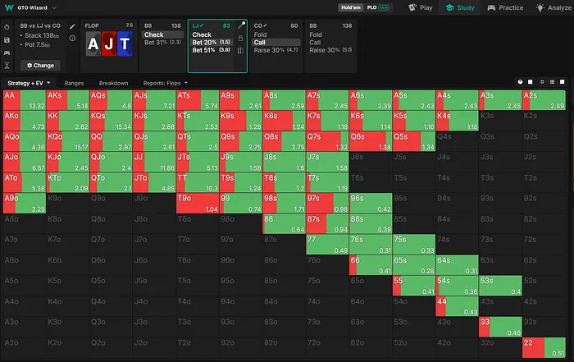
Task: Select the blue Ten flop card
Action: coord(125,44)
